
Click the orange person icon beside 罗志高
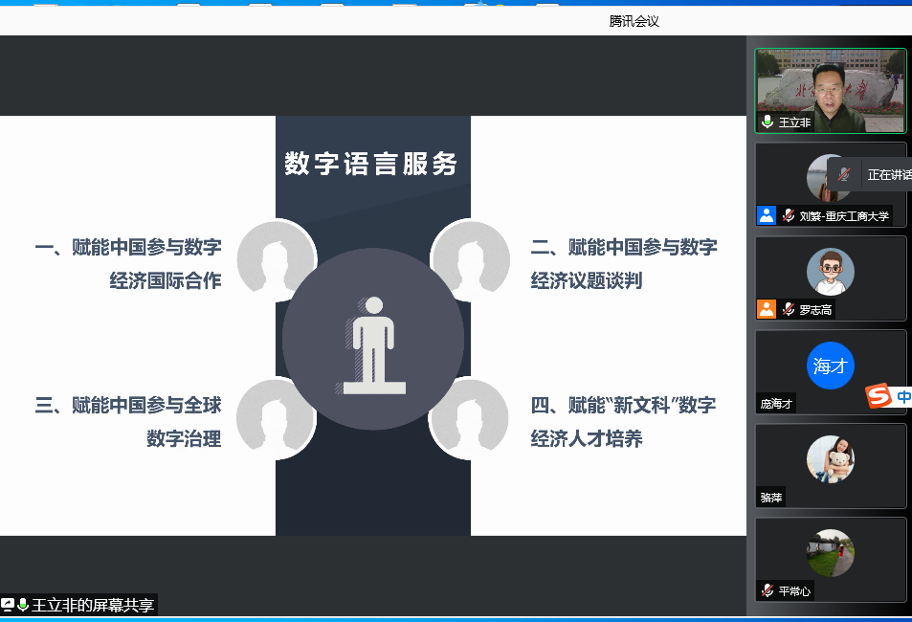pos(767,309)
